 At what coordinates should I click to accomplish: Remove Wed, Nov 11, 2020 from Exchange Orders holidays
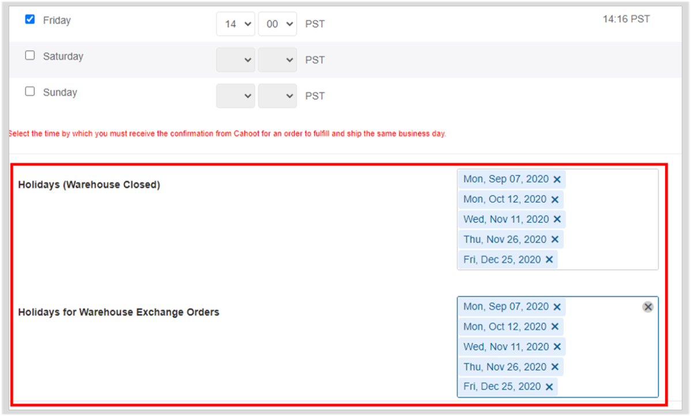[x=557, y=347]
